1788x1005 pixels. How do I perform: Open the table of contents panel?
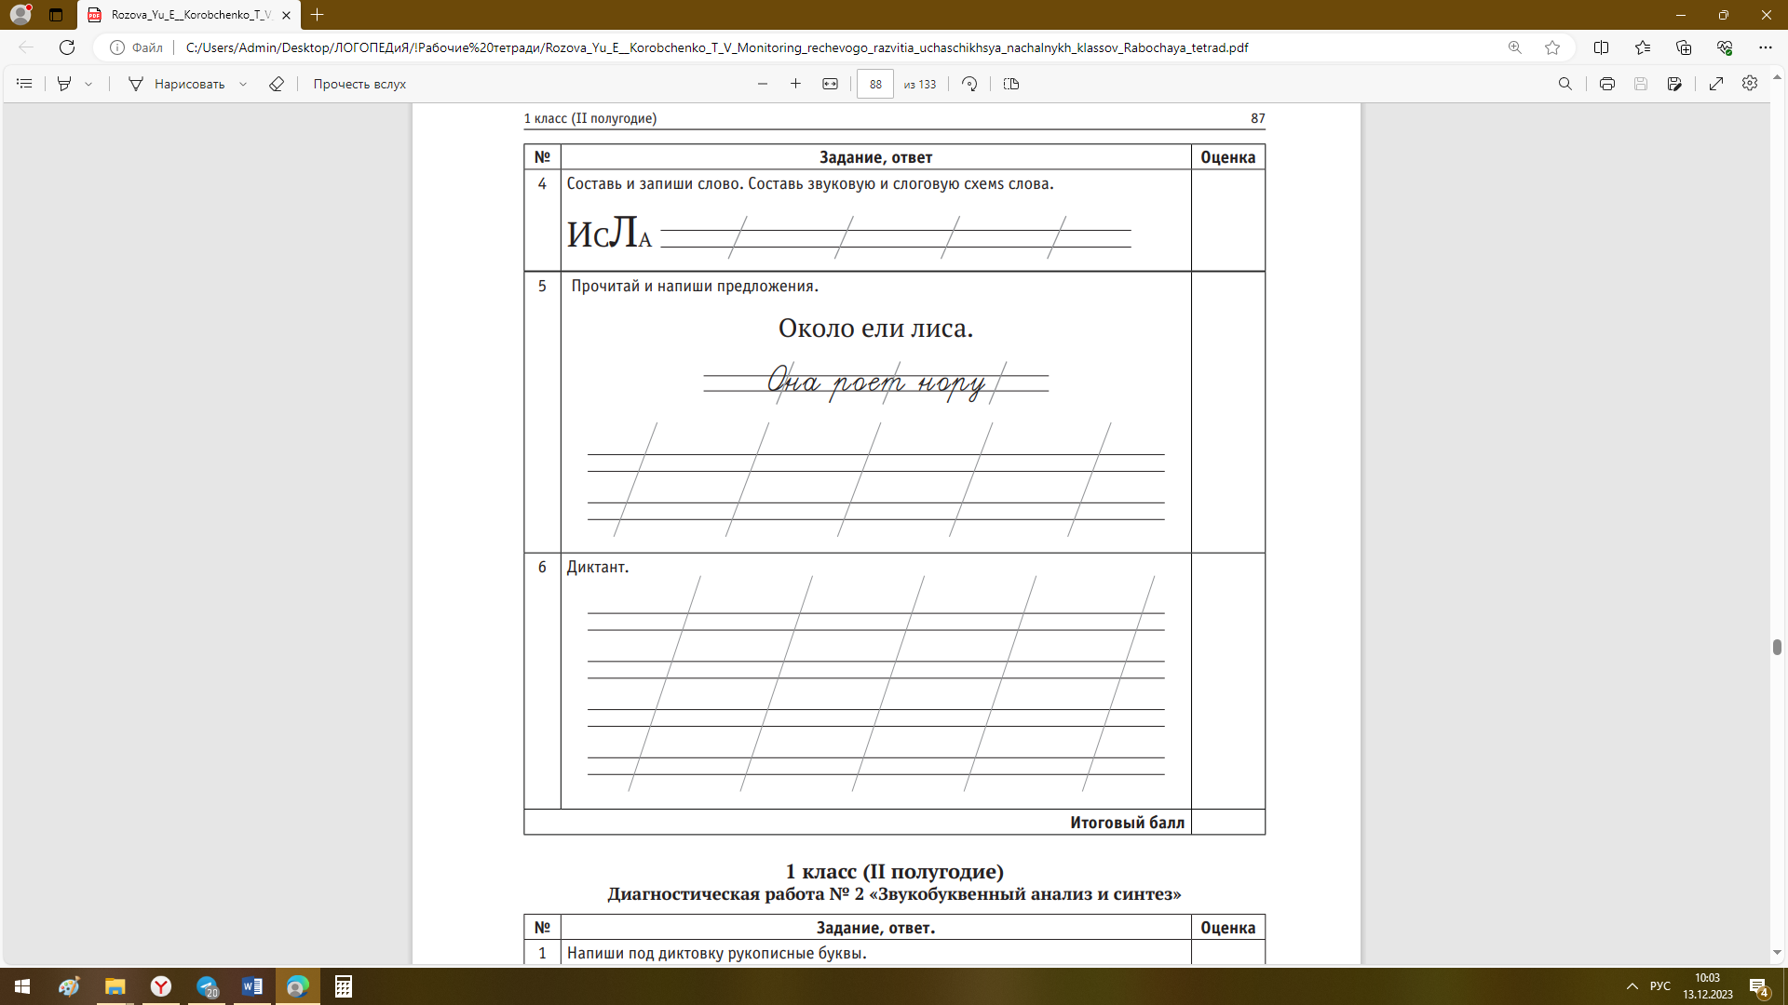pyautogui.click(x=24, y=84)
